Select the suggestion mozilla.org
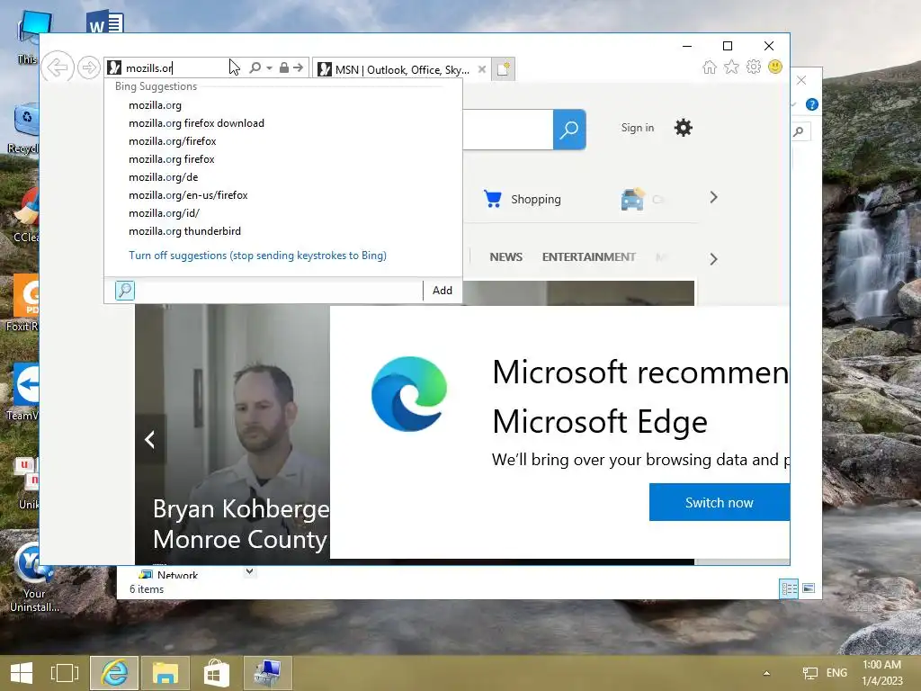The image size is (921, 691). pyautogui.click(x=155, y=105)
